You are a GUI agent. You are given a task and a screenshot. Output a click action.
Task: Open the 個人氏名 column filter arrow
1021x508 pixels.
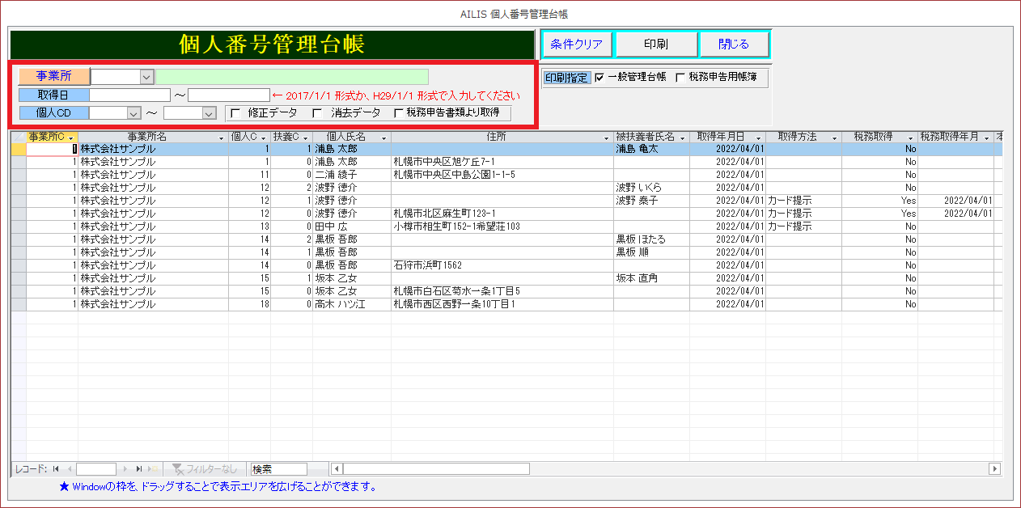tap(383, 138)
